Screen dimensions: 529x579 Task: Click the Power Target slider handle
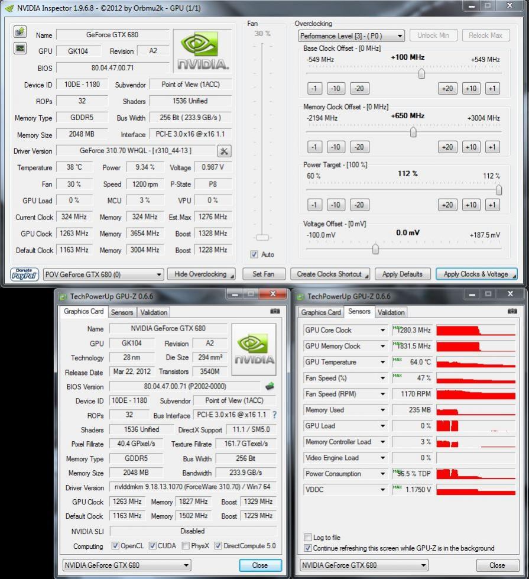pos(499,190)
